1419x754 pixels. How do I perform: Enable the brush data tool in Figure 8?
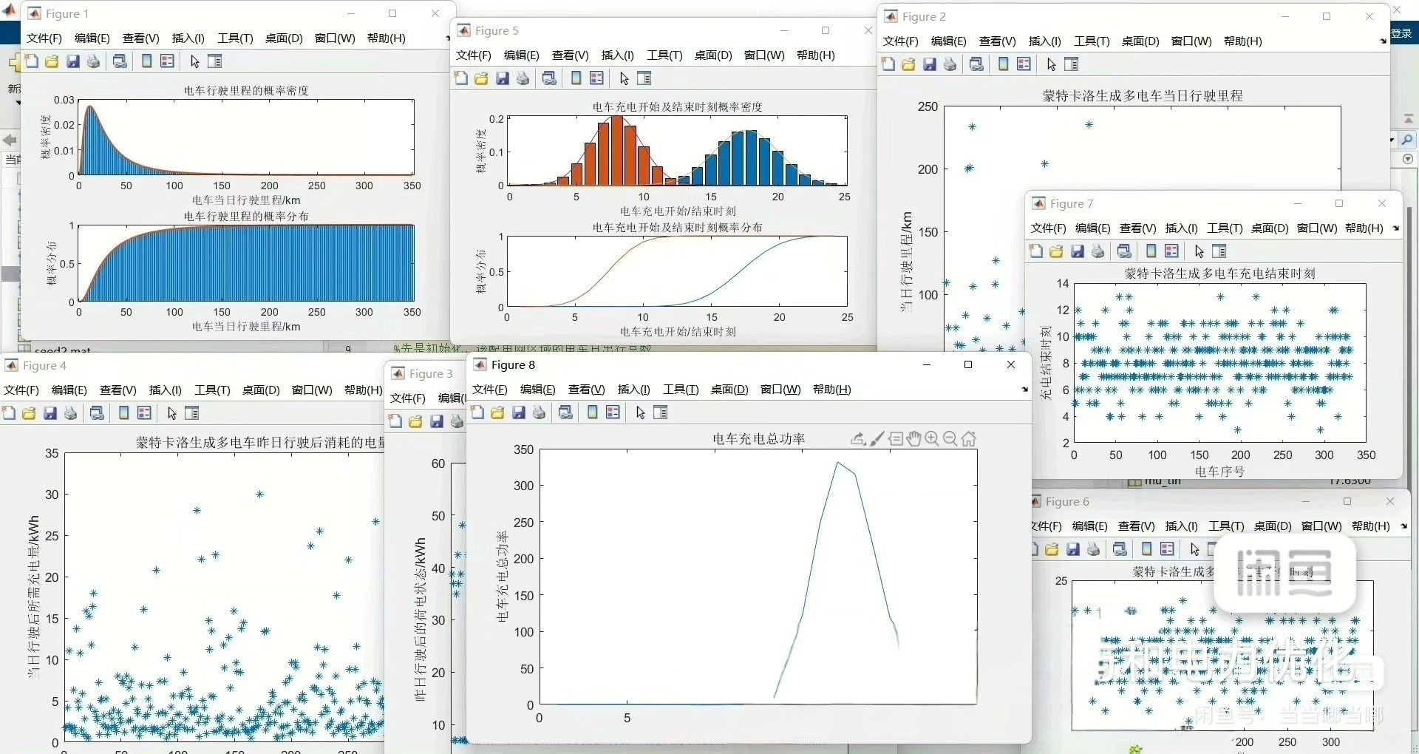click(x=877, y=439)
